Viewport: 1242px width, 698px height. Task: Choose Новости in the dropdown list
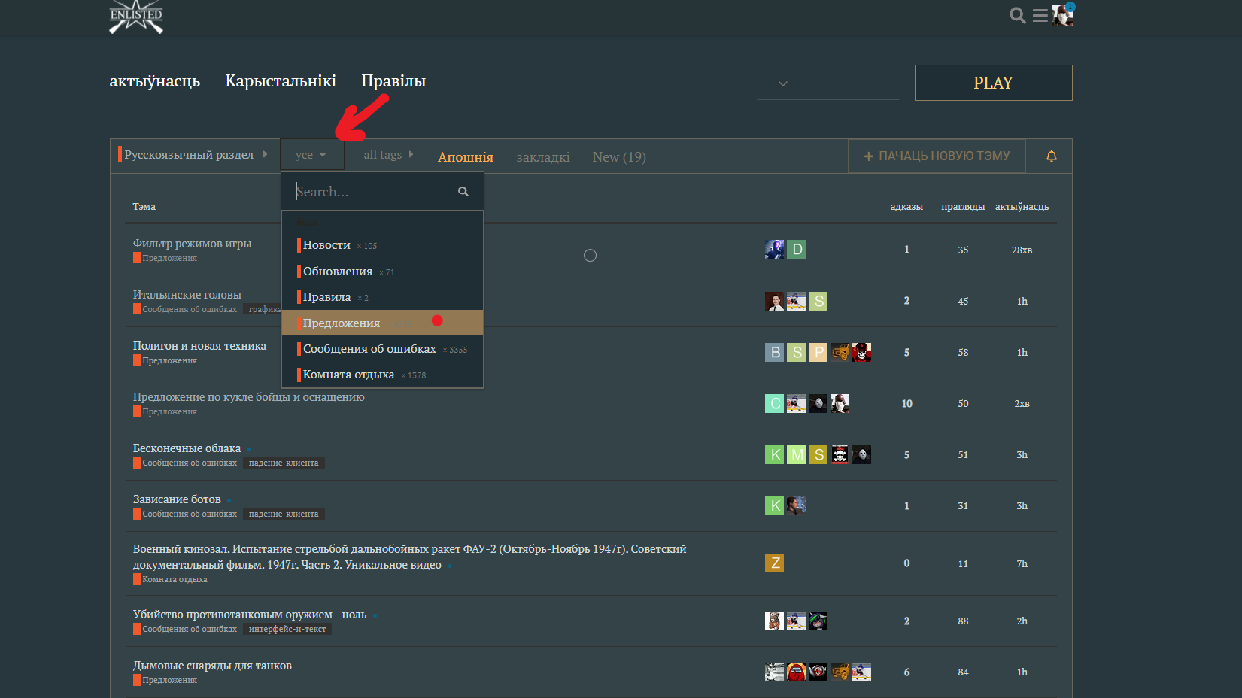[x=326, y=245]
